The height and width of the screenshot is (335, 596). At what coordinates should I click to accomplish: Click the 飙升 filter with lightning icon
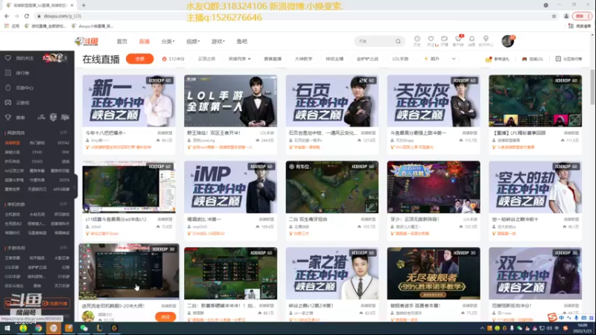(432, 59)
